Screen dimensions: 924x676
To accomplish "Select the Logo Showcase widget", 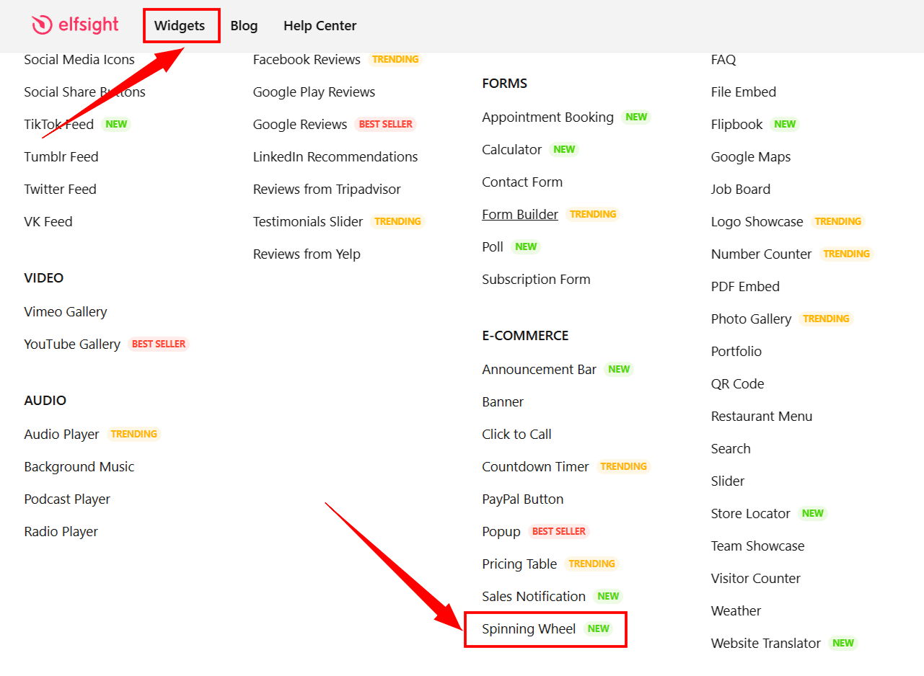I will click(757, 222).
